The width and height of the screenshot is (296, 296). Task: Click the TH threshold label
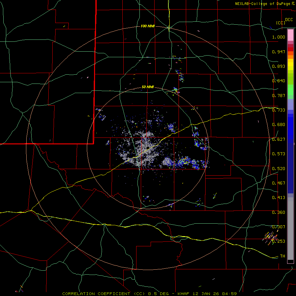(283, 256)
